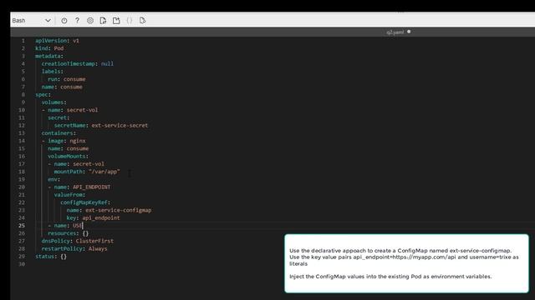Screen dimensions: 535x300
Task: Click 'Inject the ConfigMap values' instruction sentence
Action: click(x=390, y=277)
